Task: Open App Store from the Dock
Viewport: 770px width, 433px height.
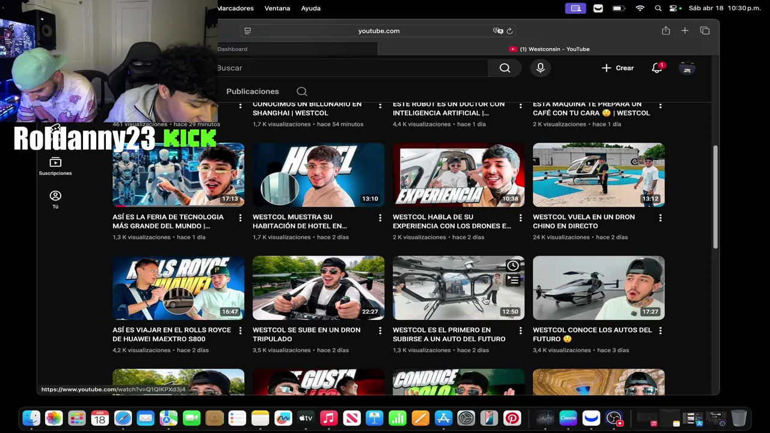Action: 443,418
